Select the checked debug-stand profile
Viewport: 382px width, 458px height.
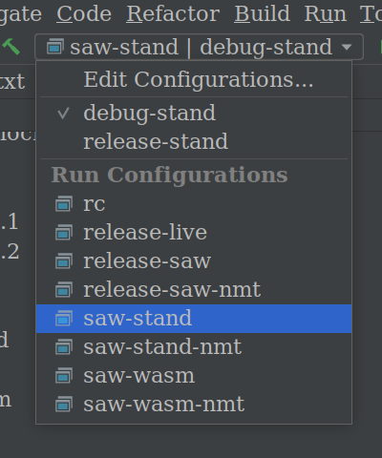tap(194, 113)
